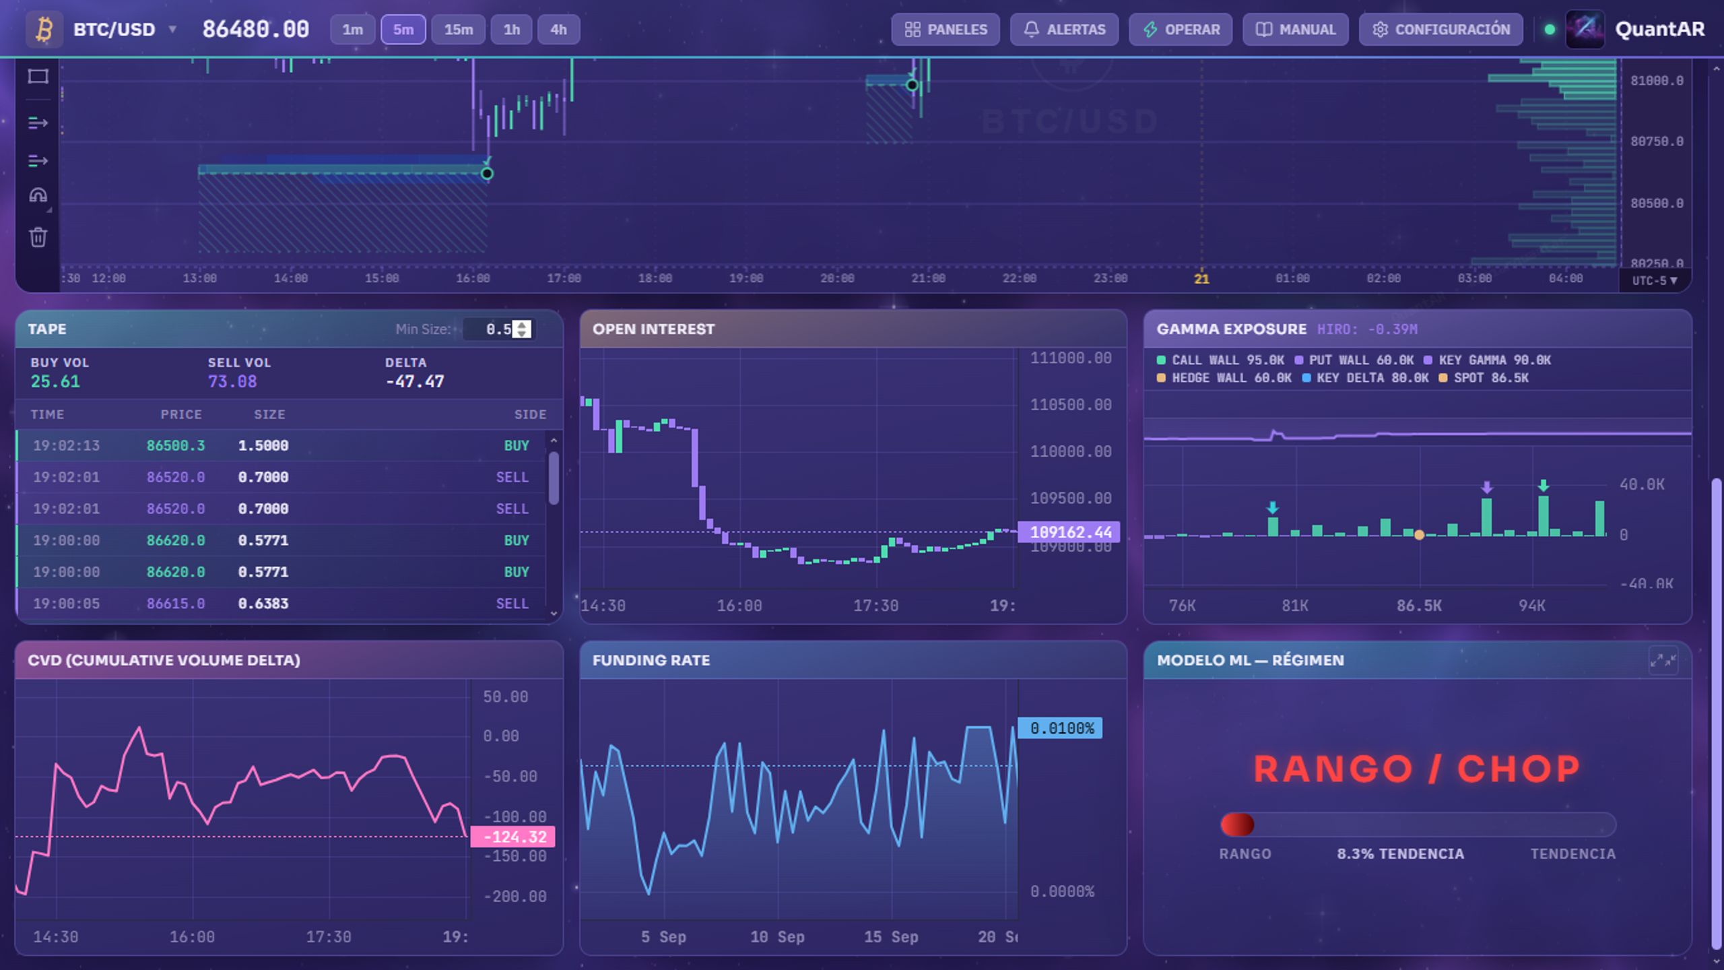Open the Paneles menu
This screenshot has height=970, width=1724.
click(946, 30)
